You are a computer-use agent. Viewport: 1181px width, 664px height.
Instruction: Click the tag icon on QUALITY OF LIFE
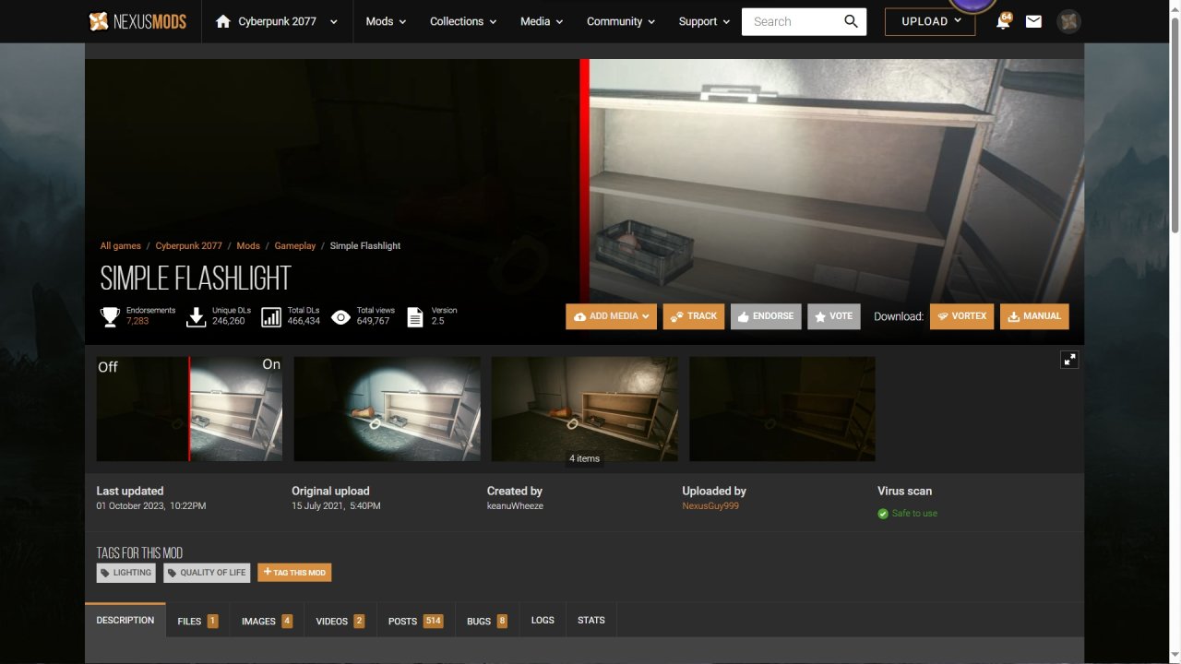(x=173, y=573)
